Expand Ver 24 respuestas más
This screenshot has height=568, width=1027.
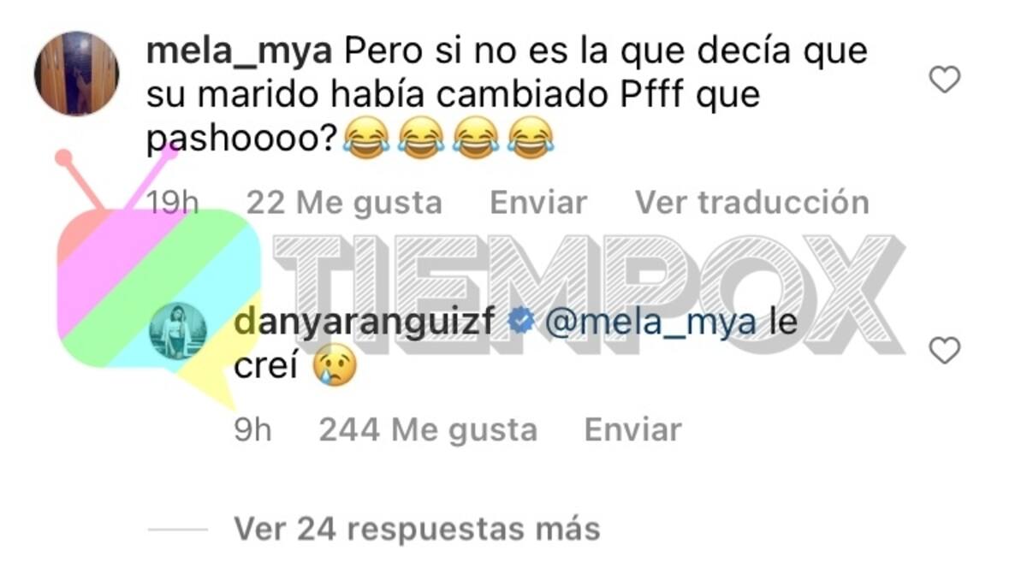(417, 530)
